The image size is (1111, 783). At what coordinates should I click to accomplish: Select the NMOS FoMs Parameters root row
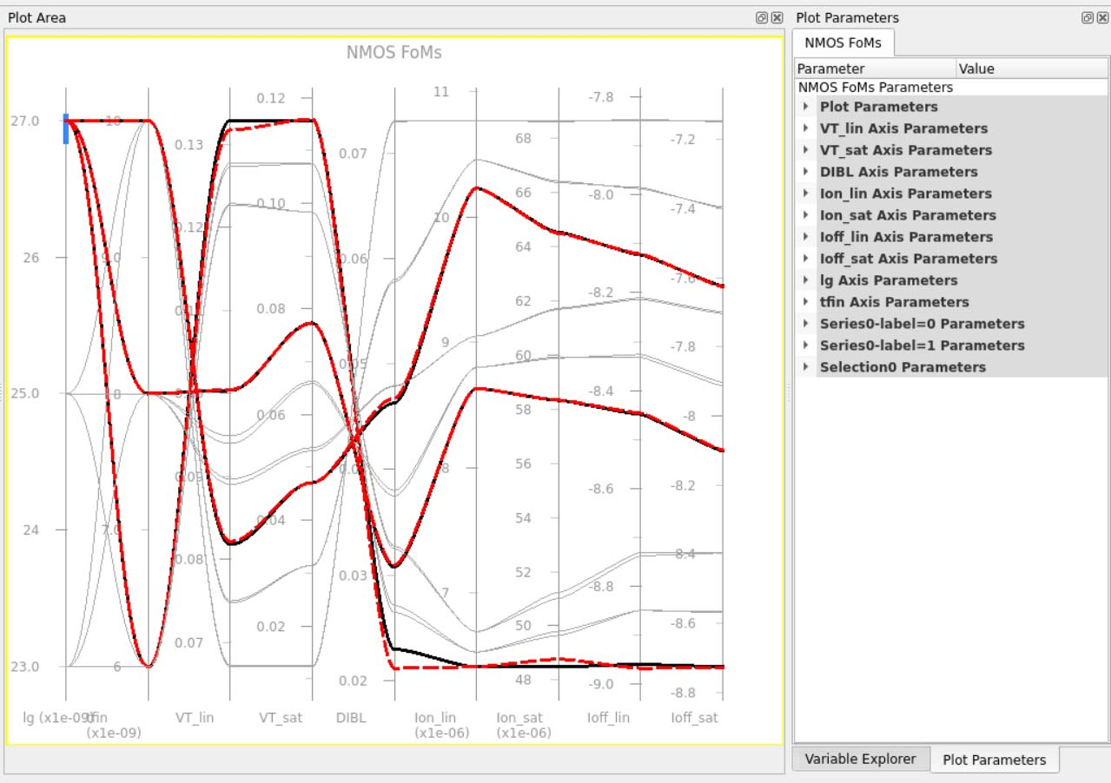tap(875, 88)
